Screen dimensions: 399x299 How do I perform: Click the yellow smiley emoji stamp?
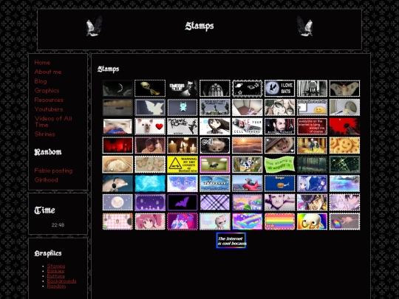(312, 107)
